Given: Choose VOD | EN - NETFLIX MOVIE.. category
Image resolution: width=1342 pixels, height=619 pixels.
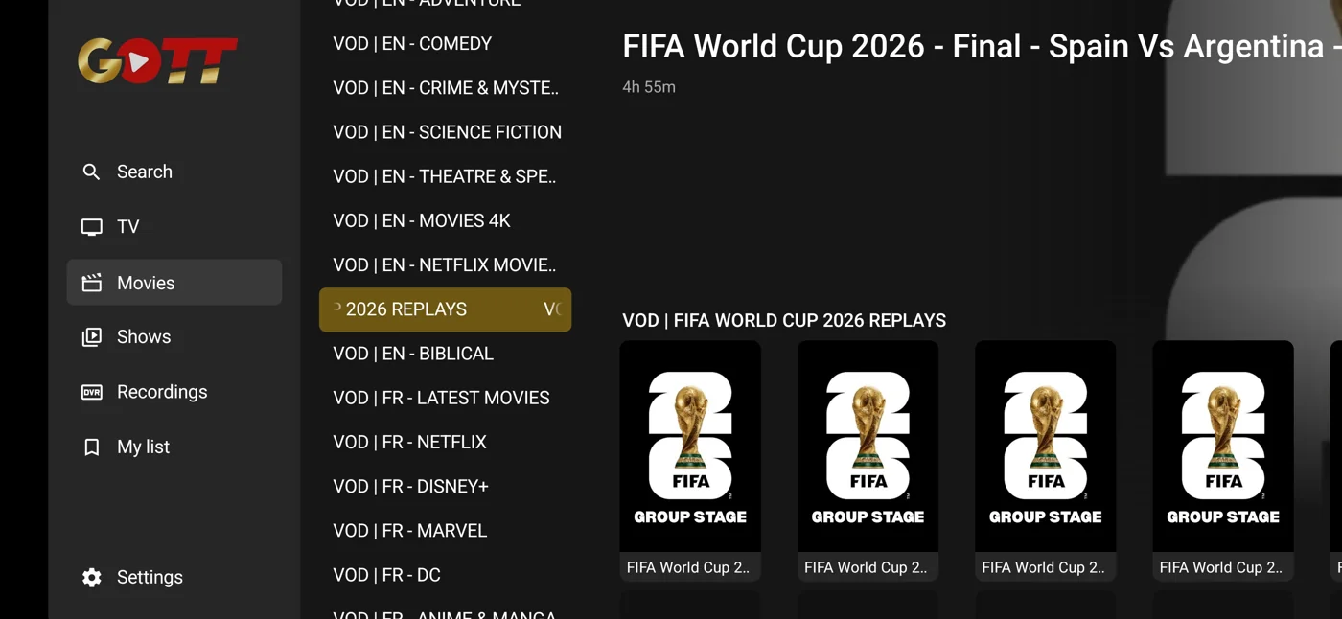Looking at the screenshot, I should click(x=445, y=264).
